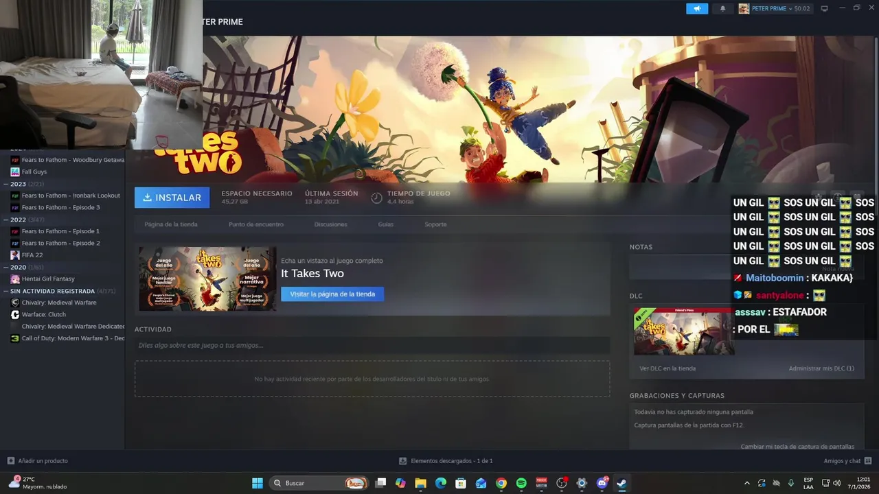The height and width of the screenshot is (494, 879).
Task: Click the volume speaker tray icon
Action: click(837, 483)
